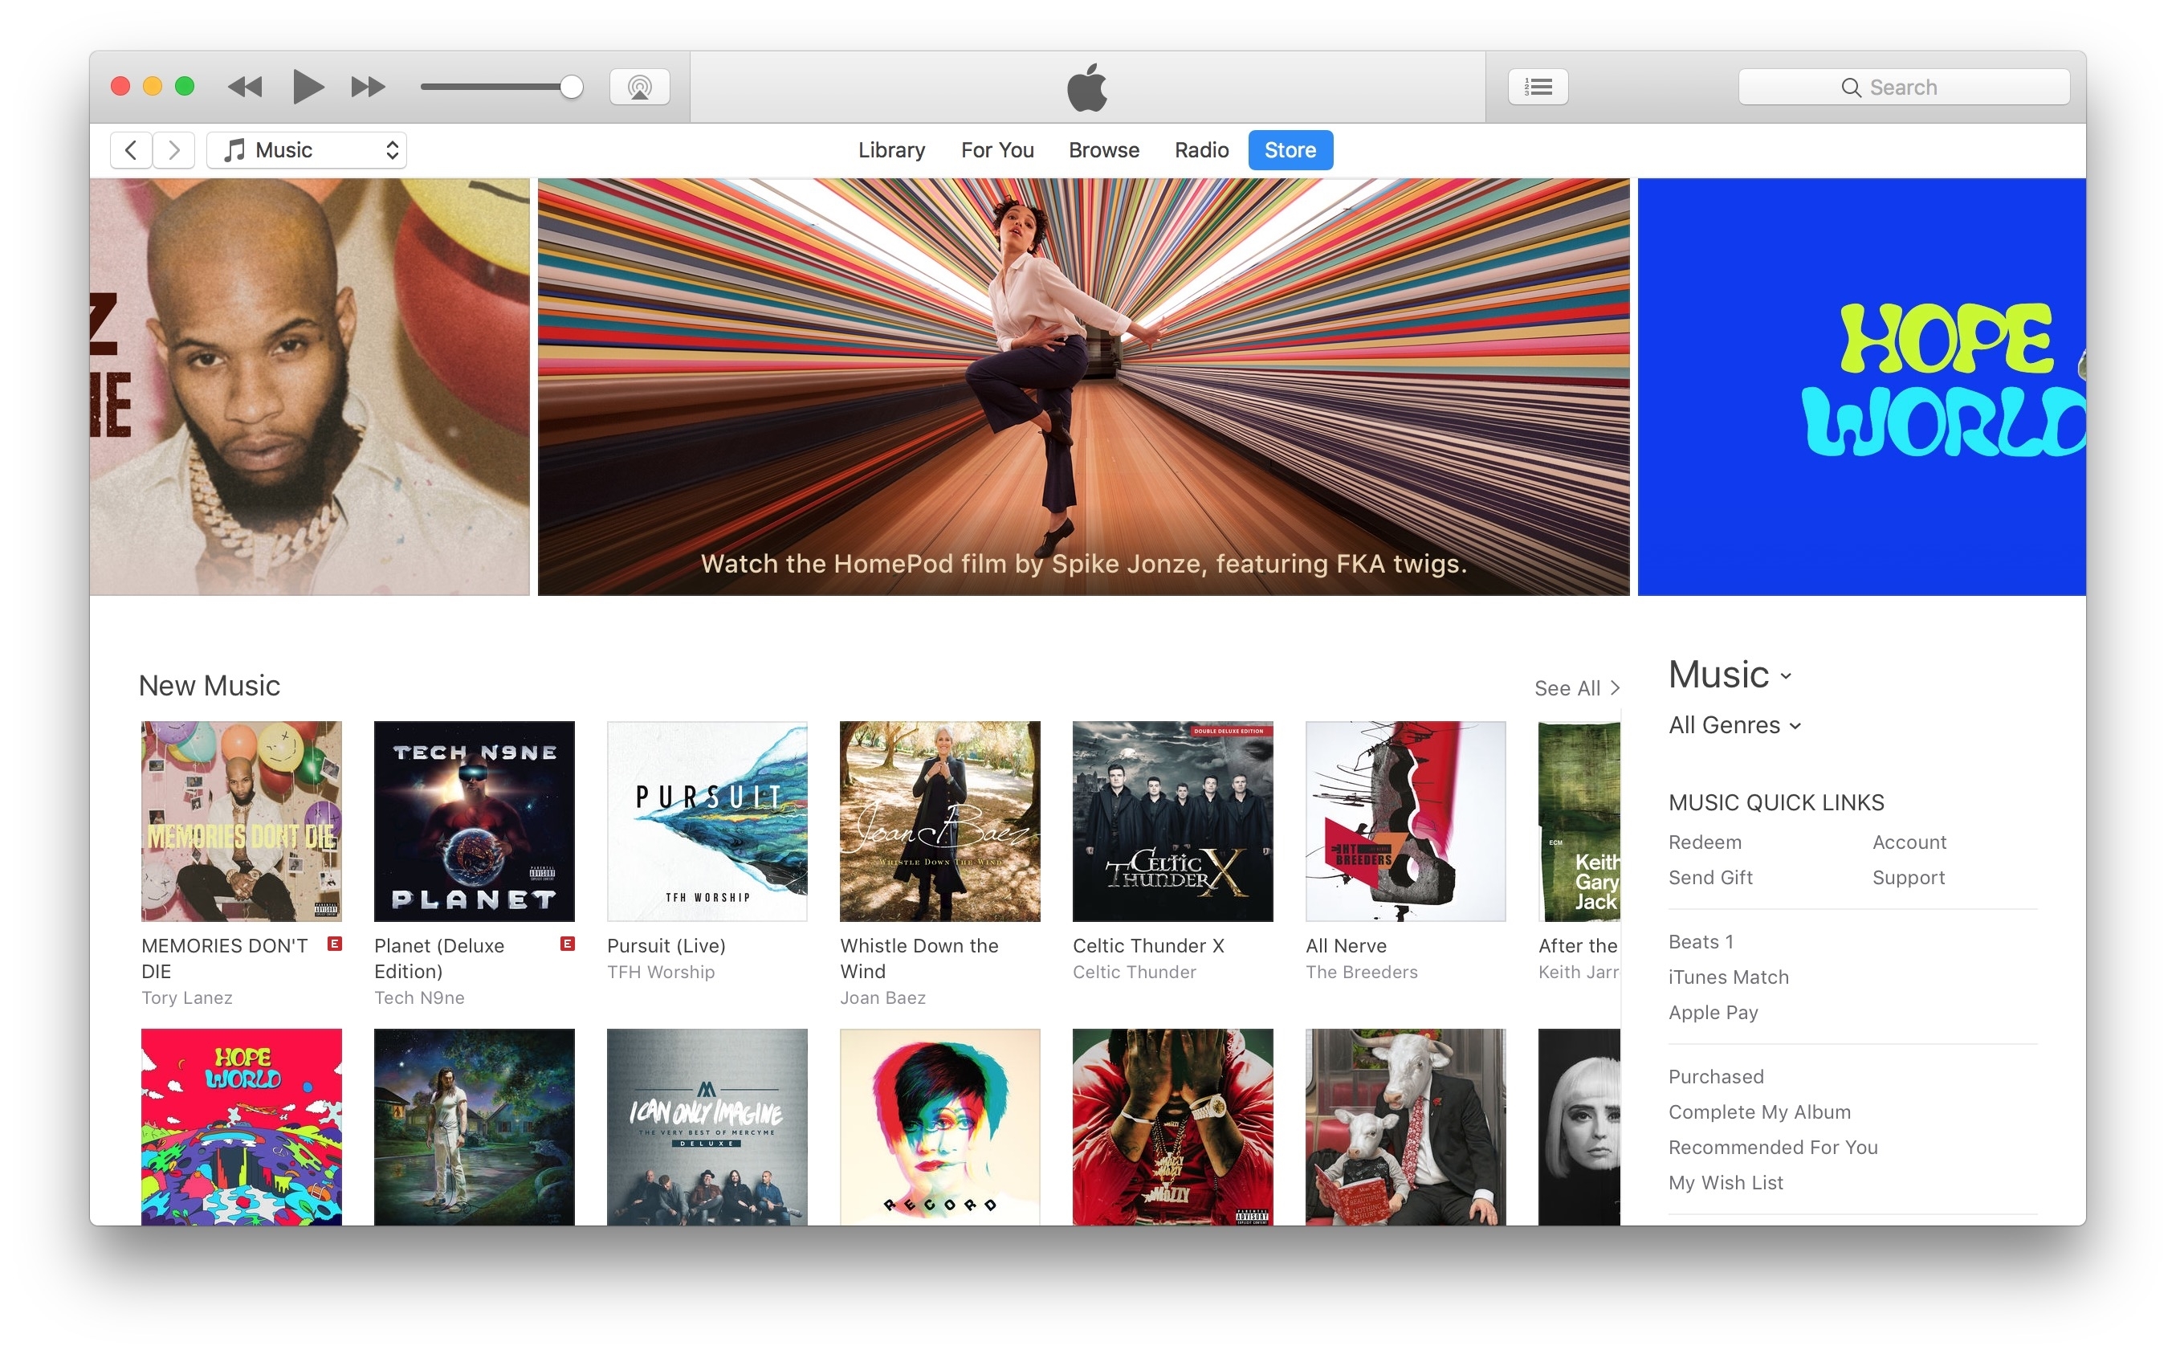Select the Radio tab
This screenshot has height=1354, width=2176.
pyautogui.click(x=1200, y=149)
